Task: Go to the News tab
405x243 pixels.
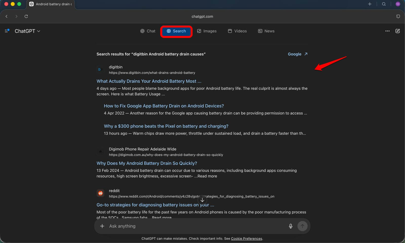Action: pyautogui.click(x=266, y=31)
